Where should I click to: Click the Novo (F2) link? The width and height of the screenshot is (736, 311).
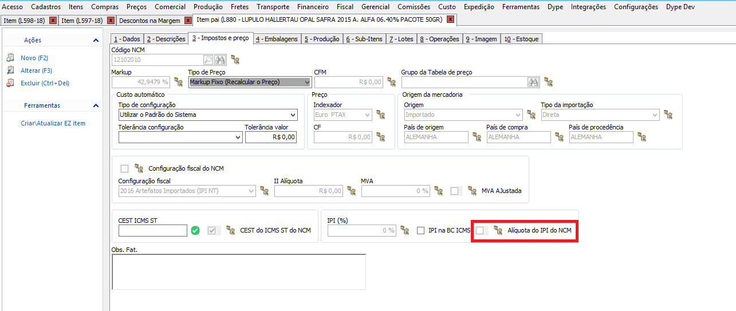pos(34,58)
